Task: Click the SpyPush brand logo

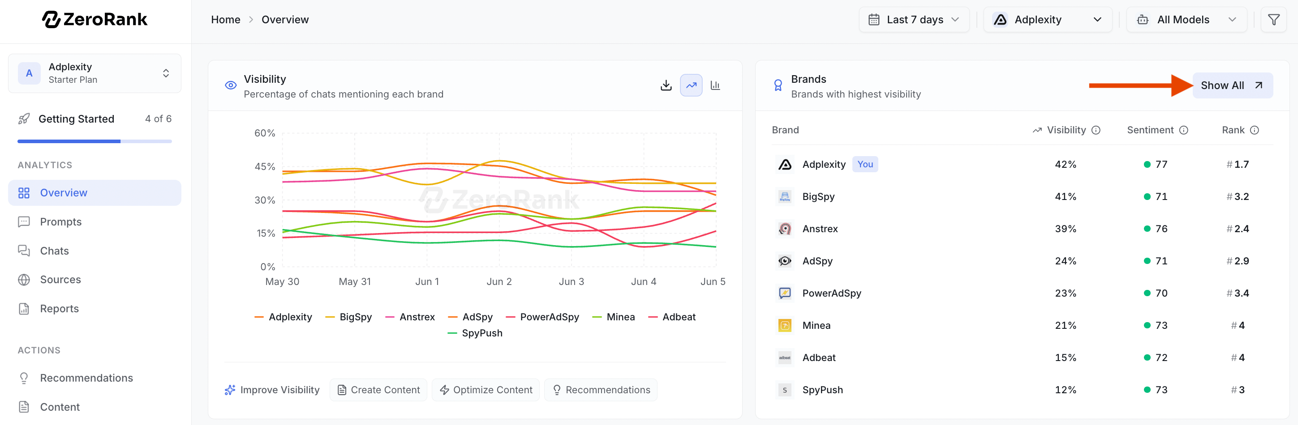Action: pyautogui.click(x=785, y=390)
